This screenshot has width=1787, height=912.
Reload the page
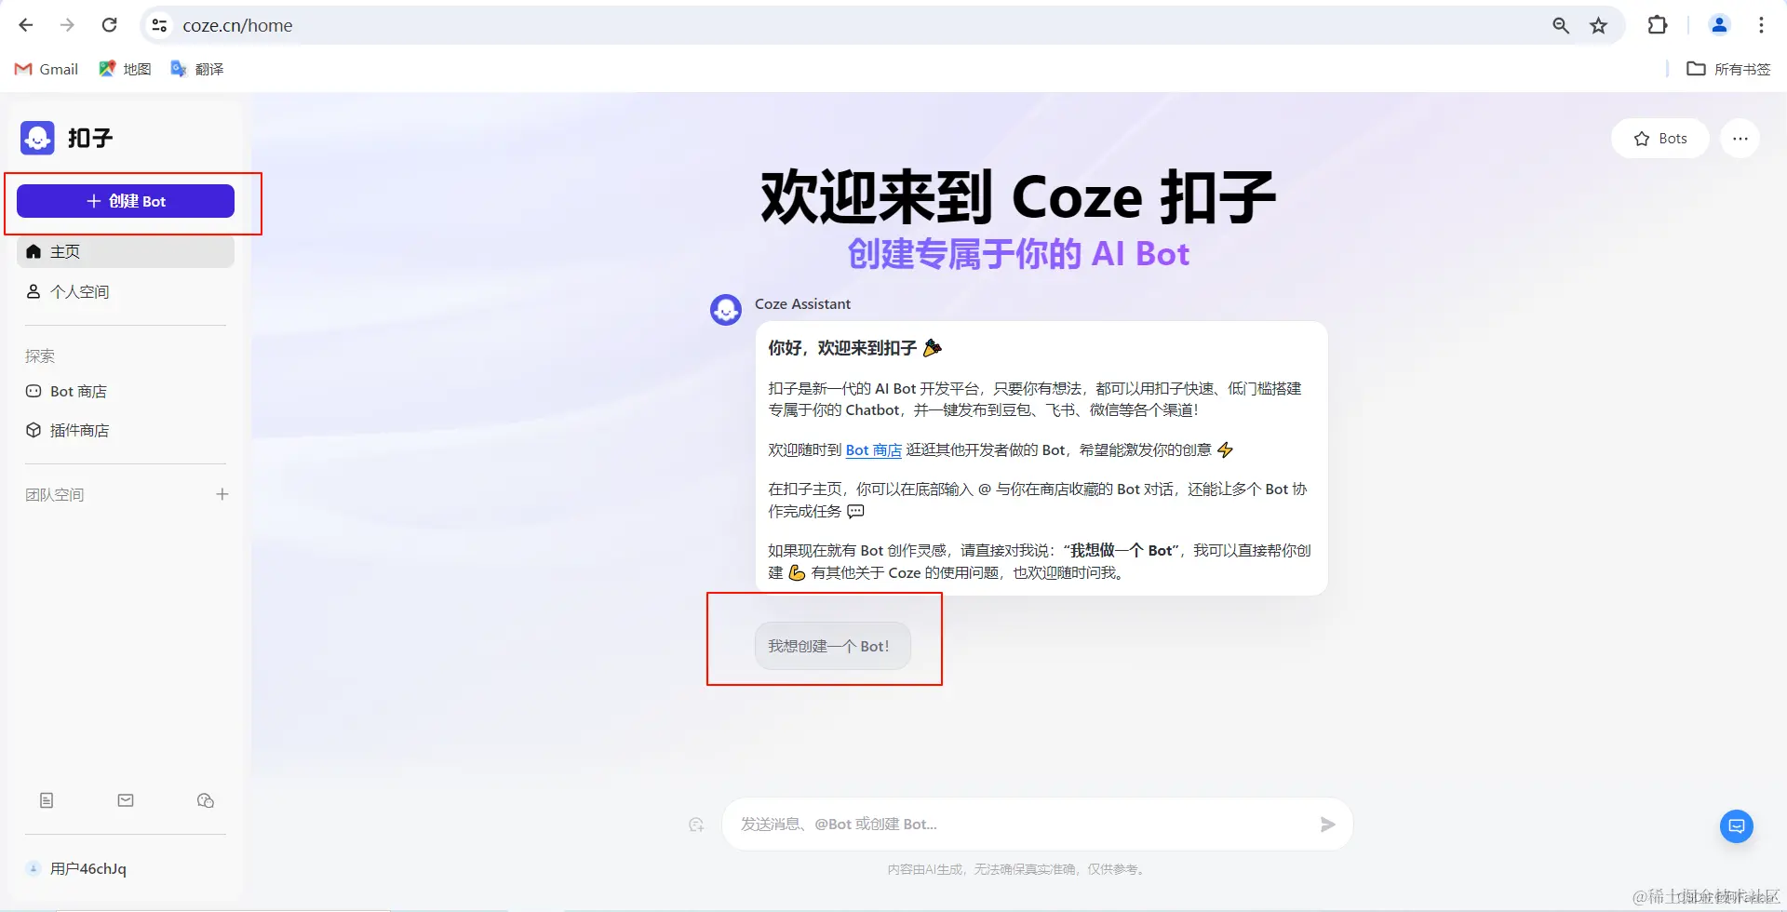click(109, 25)
